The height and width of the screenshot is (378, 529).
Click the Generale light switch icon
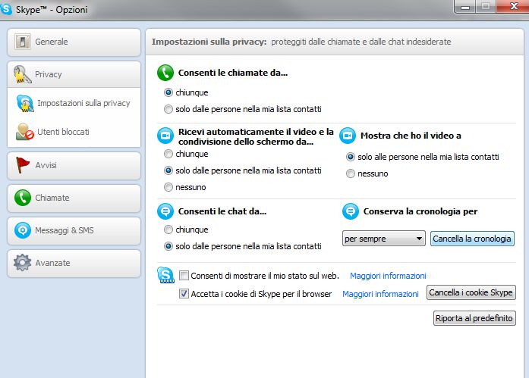pos(23,42)
